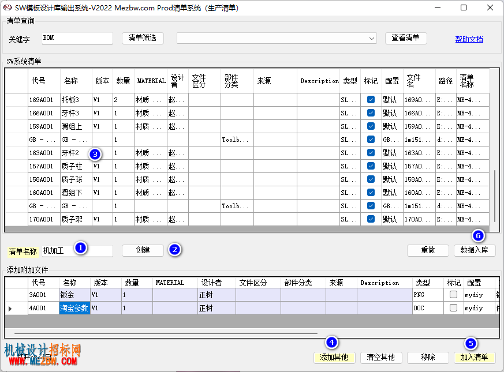Click into the 关键字 input field
Image resolution: width=504 pixels, height=372 pixels.
click(77, 38)
